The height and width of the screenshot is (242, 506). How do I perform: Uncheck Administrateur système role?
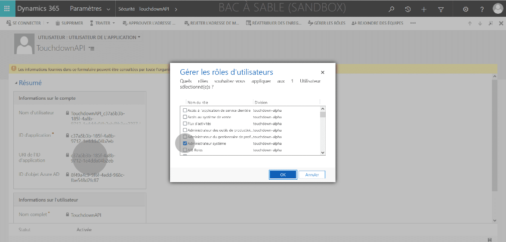pyautogui.click(x=185, y=144)
